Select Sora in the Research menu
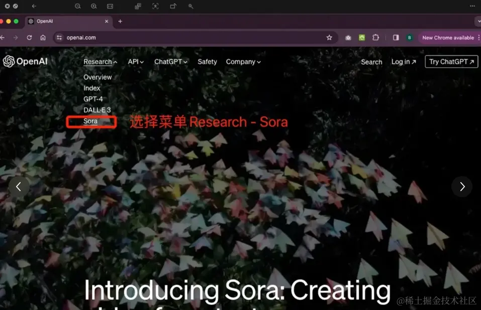This screenshot has height=310, width=481. click(x=90, y=121)
